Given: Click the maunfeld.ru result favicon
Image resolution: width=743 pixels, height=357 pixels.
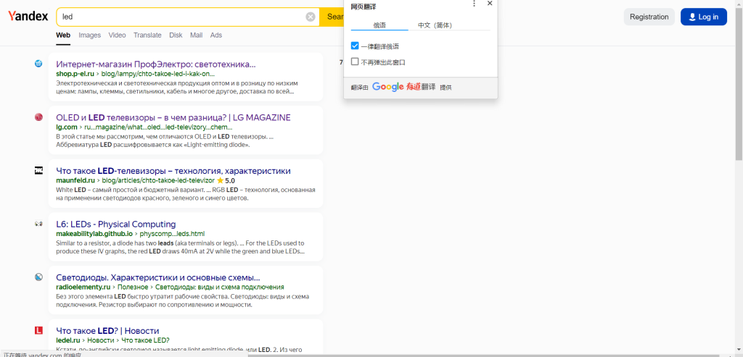Looking at the screenshot, I should [38, 171].
